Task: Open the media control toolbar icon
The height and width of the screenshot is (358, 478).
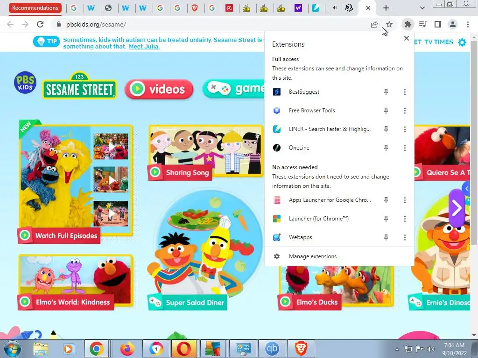Action: [x=423, y=24]
